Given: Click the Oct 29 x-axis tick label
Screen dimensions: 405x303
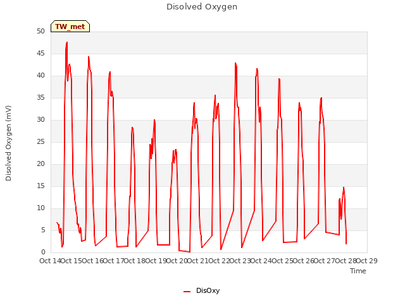Looking at the screenshot, I should pyautogui.click(x=367, y=261).
